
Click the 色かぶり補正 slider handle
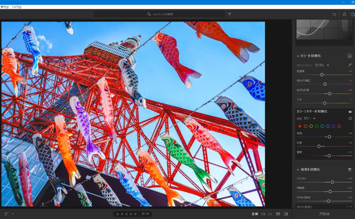[x=325, y=84]
